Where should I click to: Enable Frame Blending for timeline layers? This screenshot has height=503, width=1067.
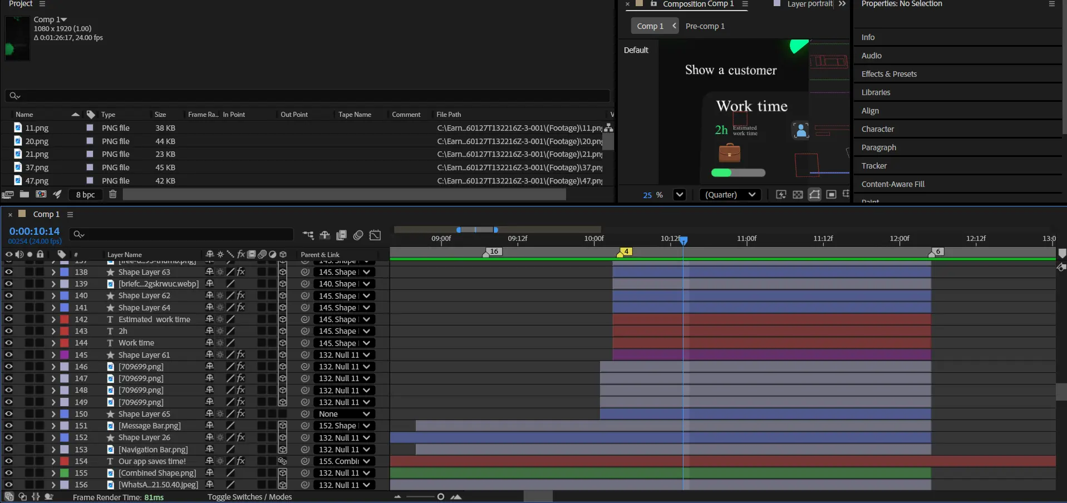click(341, 235)
